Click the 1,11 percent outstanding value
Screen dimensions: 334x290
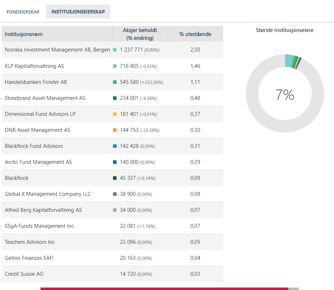pos(195,82)
